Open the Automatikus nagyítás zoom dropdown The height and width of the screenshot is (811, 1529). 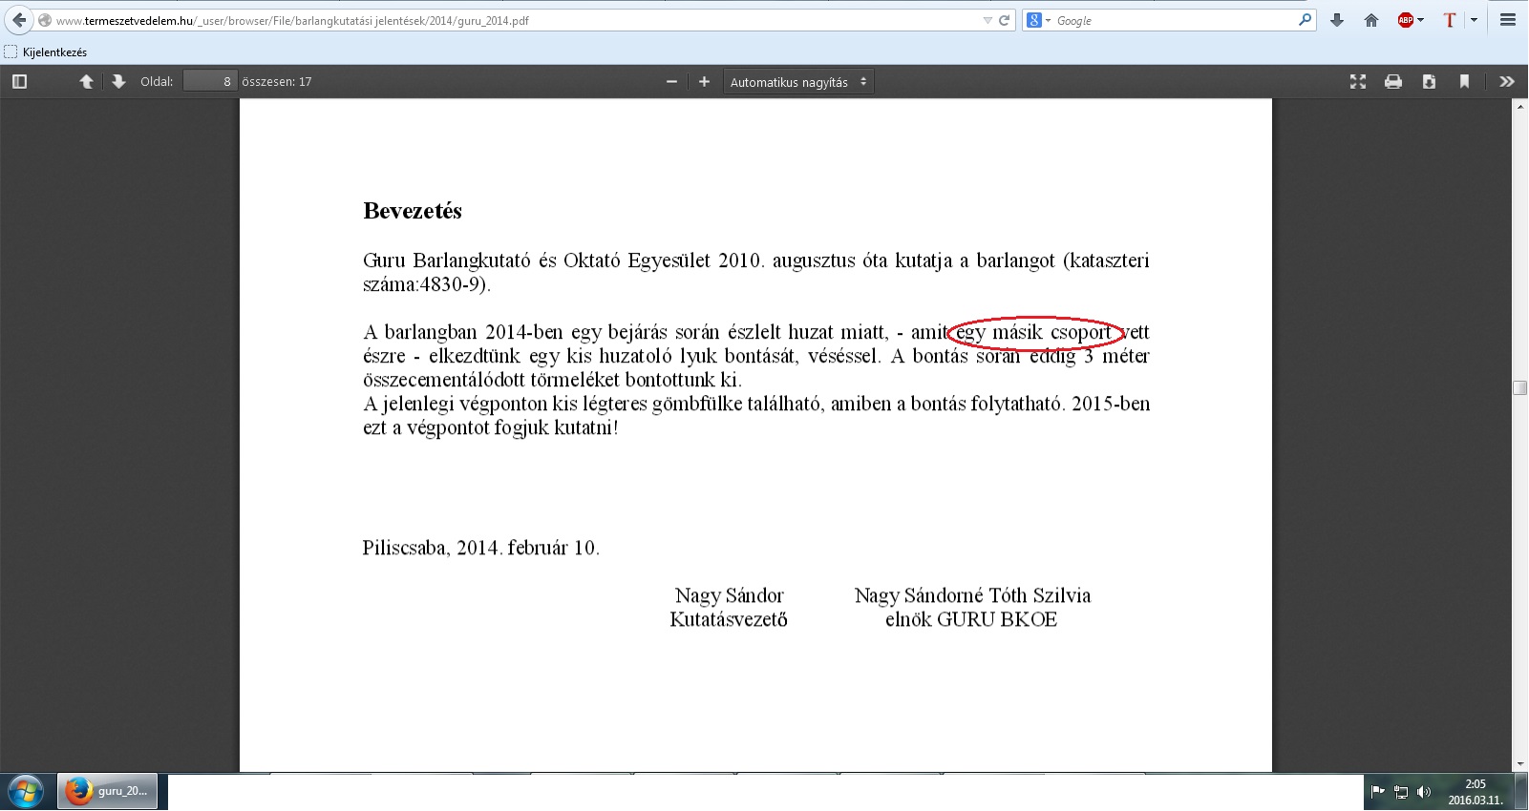pyautogui.click(x=798, y=82)
